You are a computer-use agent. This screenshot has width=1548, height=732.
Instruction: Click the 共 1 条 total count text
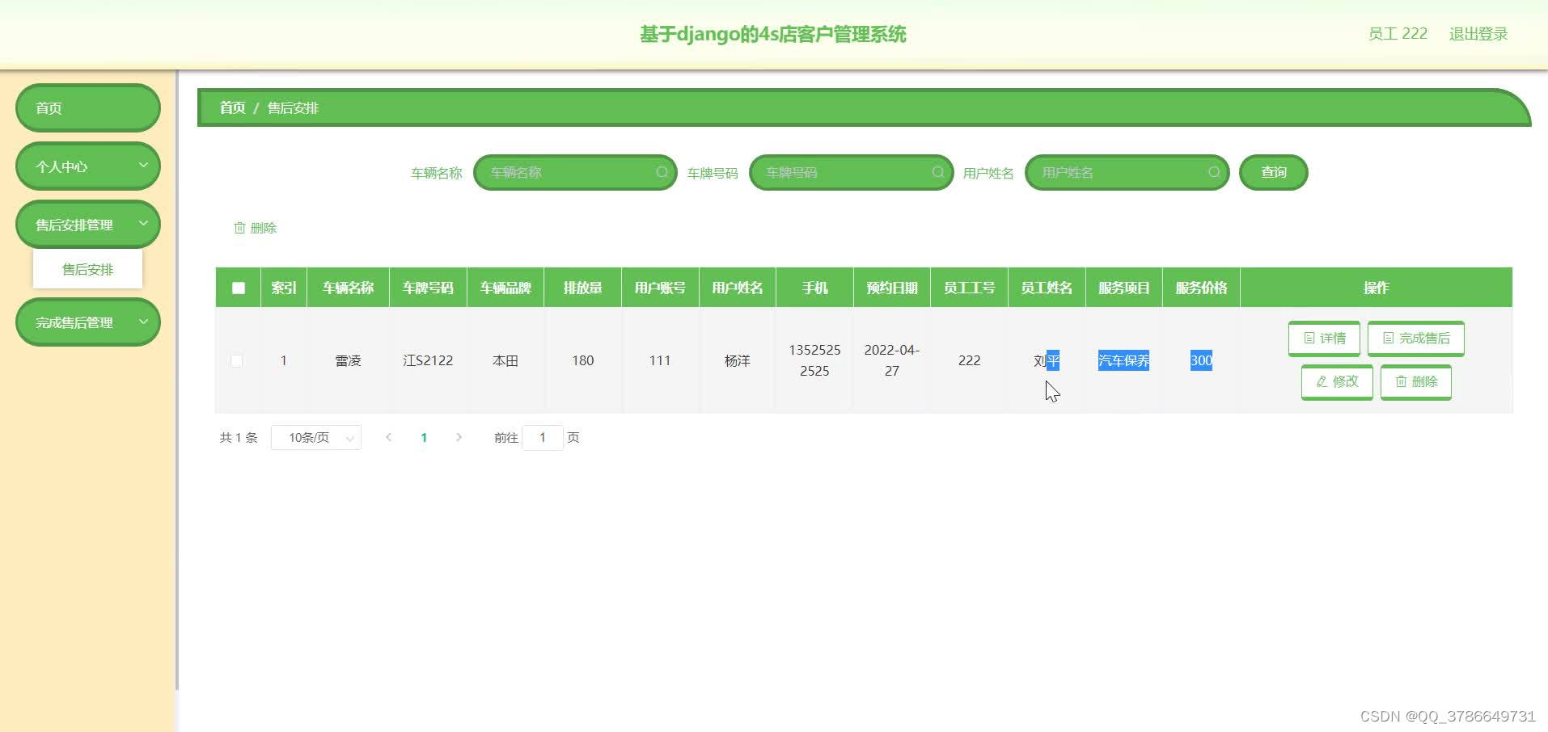tap(239, 437)
